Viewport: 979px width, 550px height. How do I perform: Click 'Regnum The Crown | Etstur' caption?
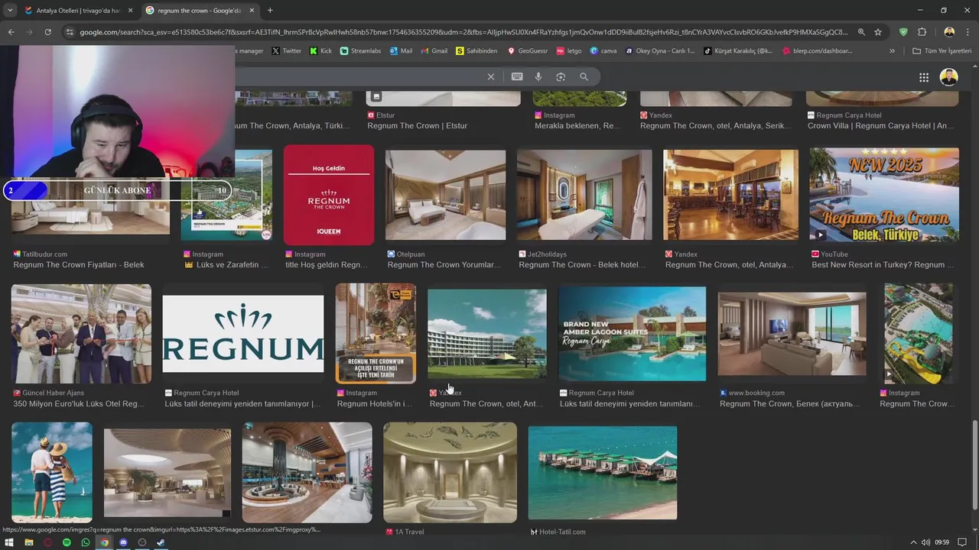click(x=417, y=126)
